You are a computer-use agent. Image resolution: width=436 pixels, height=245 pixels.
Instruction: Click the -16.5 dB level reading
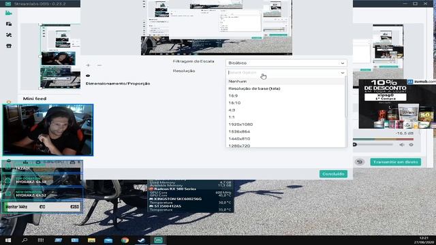[x=404, y=133]
